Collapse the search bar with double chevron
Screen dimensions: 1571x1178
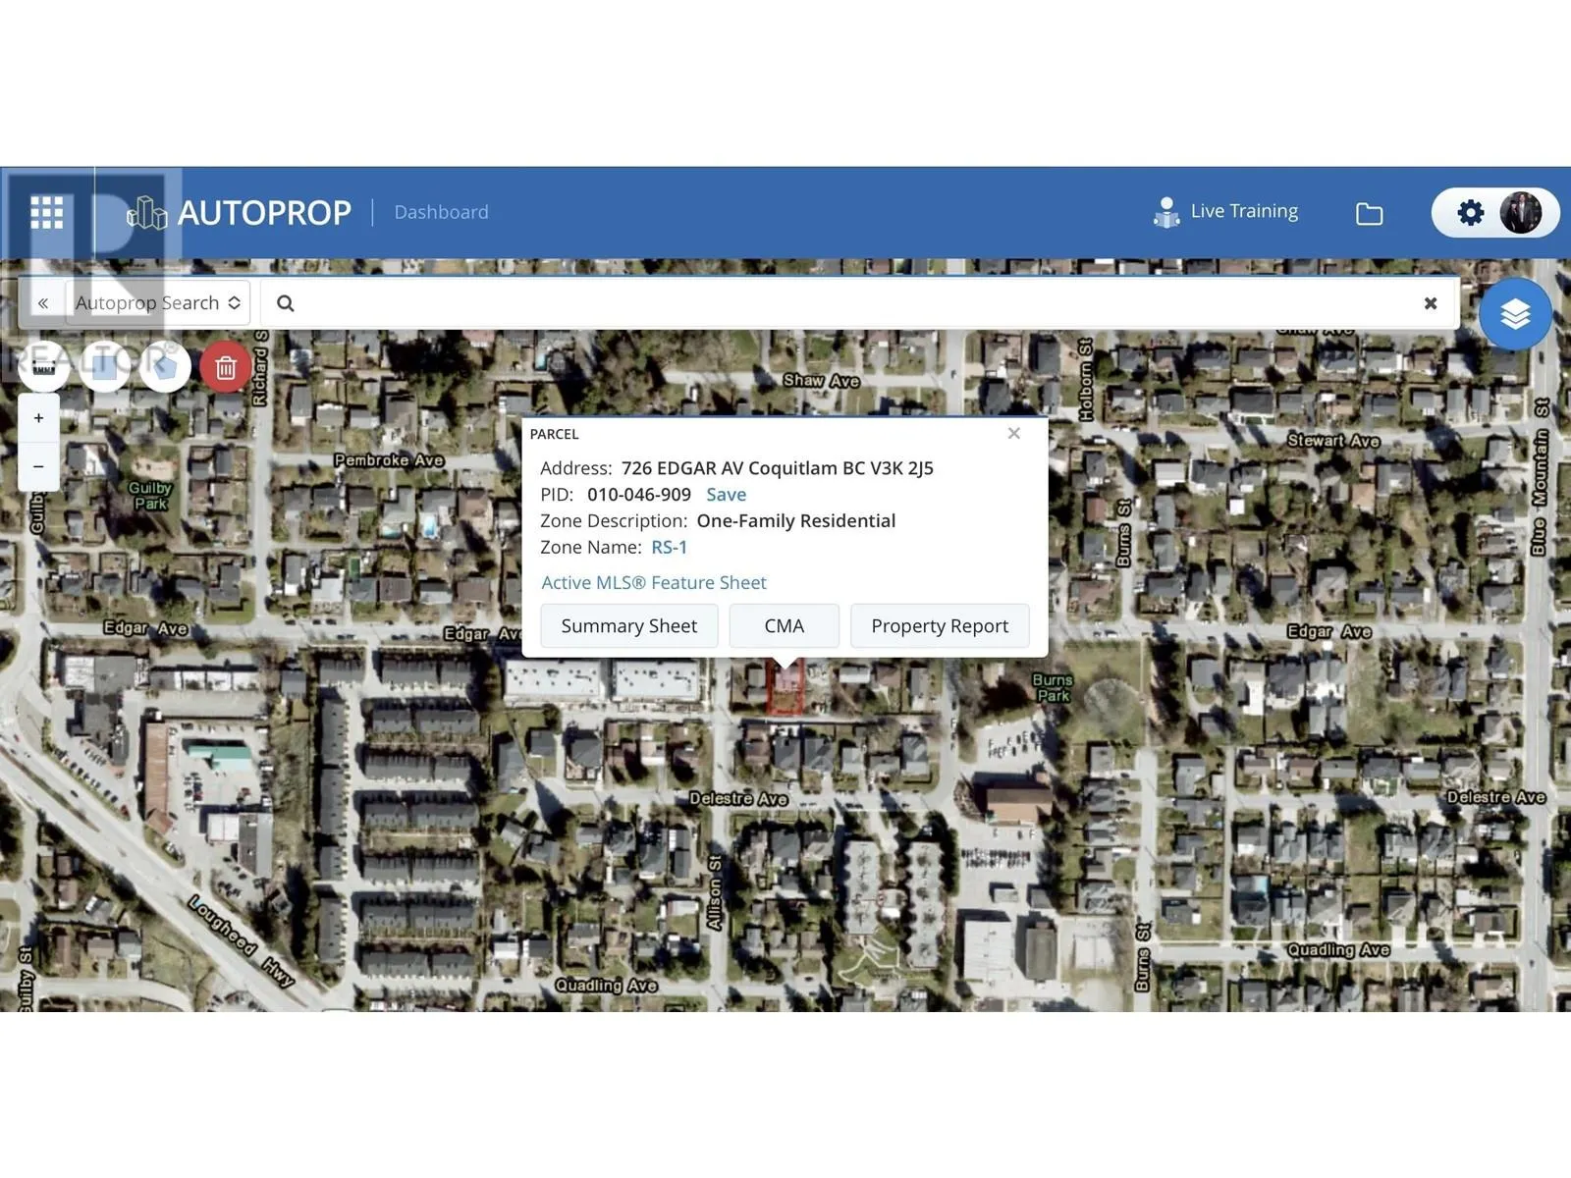coord(43,303)
